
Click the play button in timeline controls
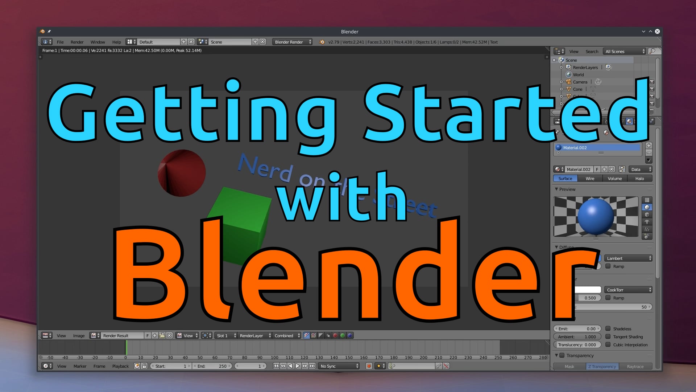pyautogui.click(x=297, y=366)
